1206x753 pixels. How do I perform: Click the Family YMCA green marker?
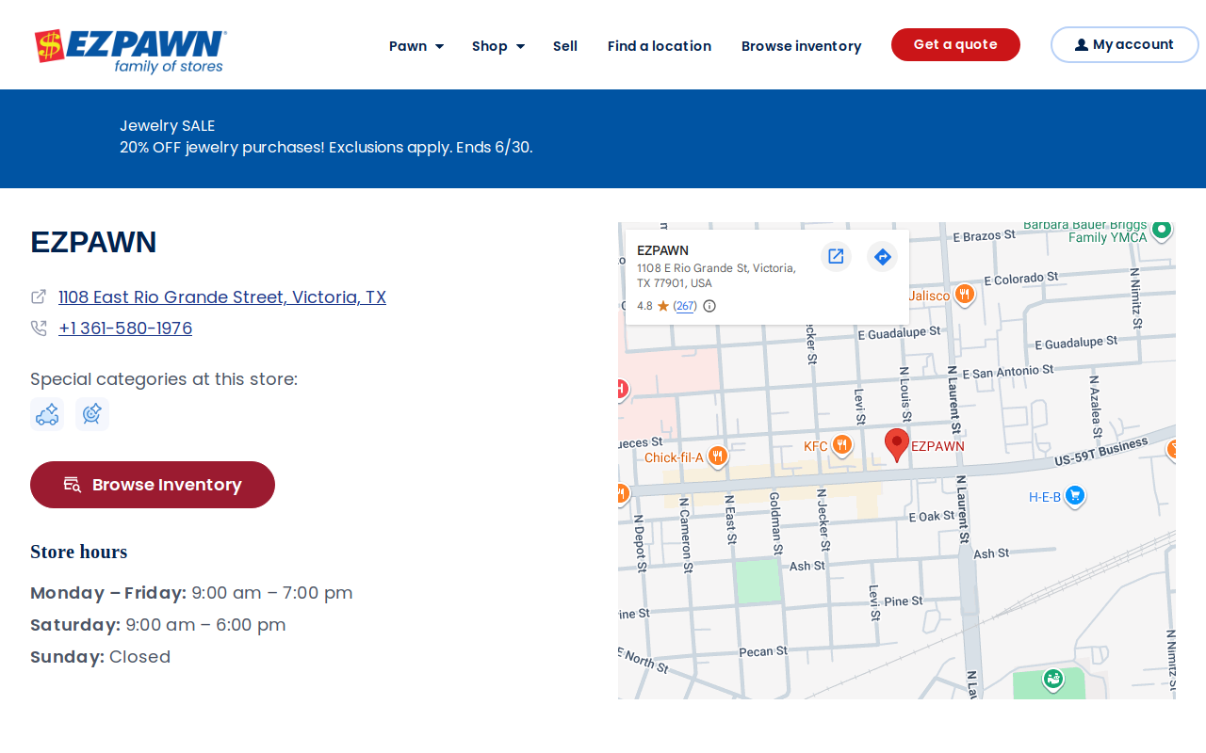point(1162,230)
